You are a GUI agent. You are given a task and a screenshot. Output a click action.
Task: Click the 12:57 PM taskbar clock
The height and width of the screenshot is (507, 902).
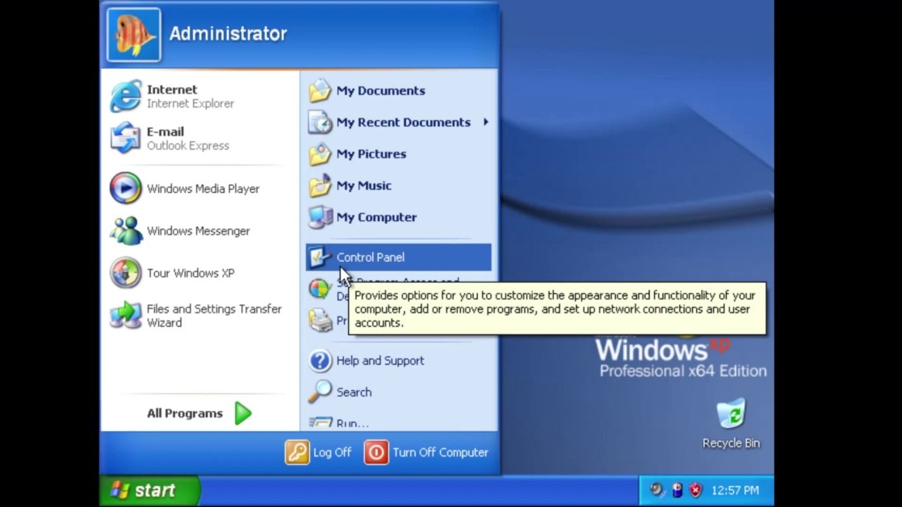[x=735, y=490]
